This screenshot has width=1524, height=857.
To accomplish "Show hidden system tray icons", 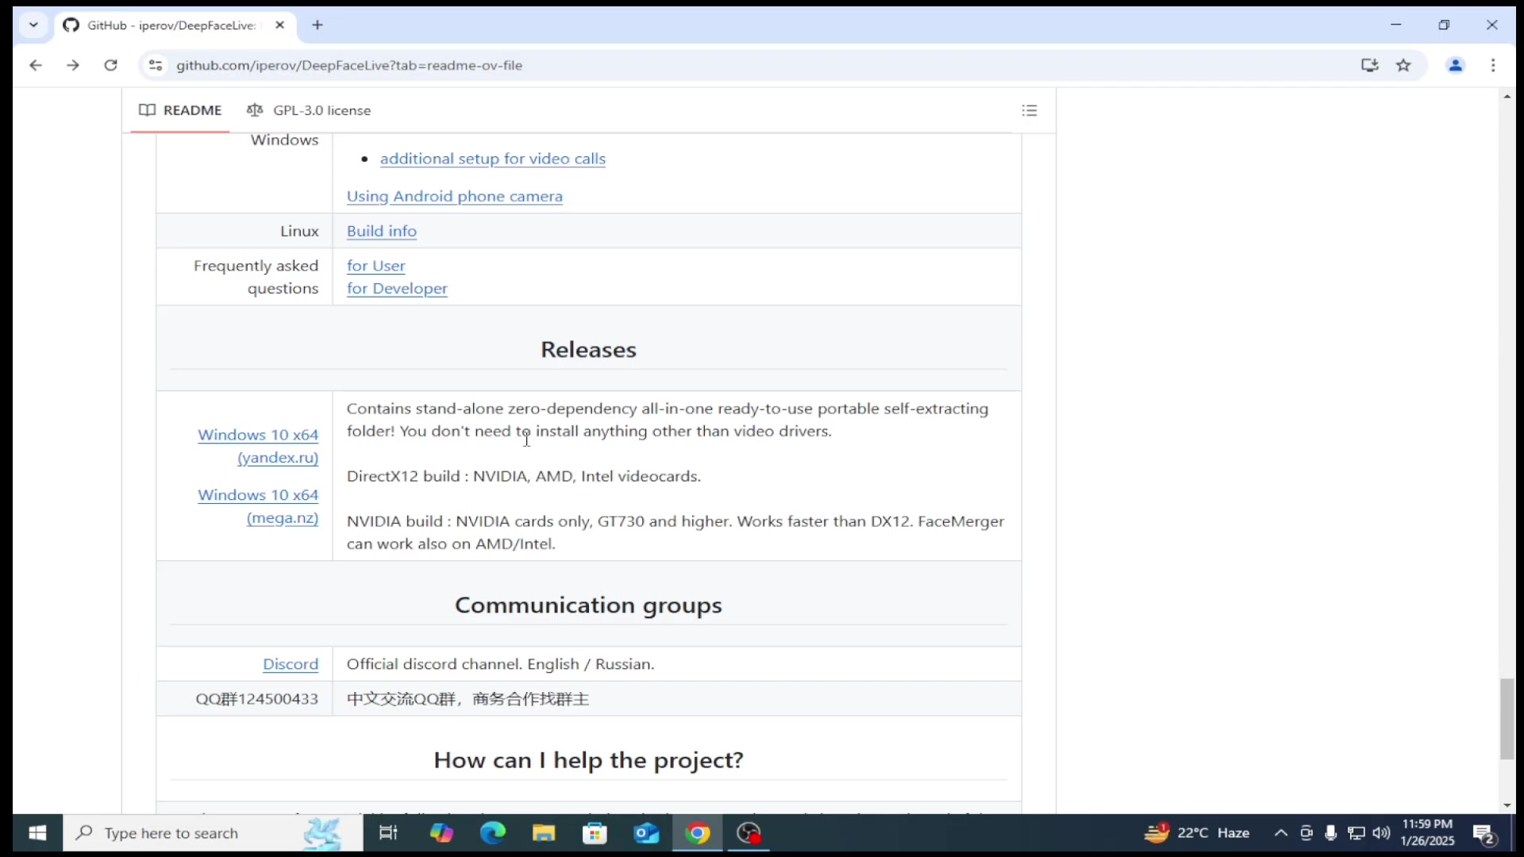I will 1280,833.
